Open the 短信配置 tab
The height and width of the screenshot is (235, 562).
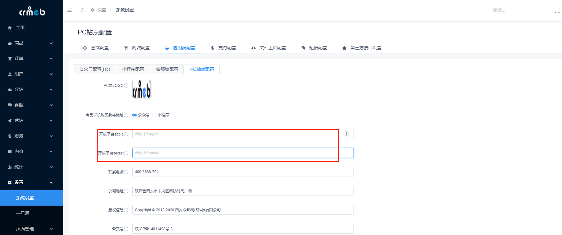pos(314,48)
